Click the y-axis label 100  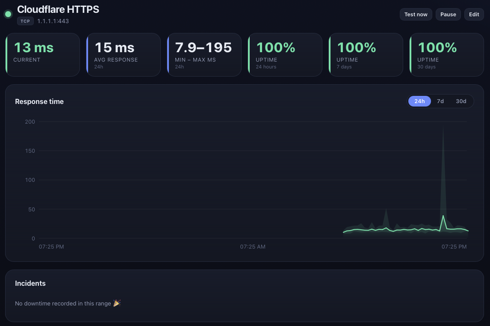pyautogui.click(x=30, y=180)
